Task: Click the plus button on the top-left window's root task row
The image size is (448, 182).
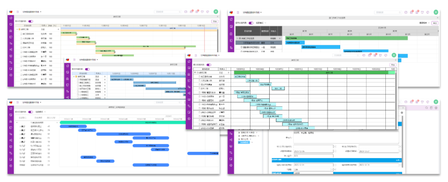Action: (x=58, y=29)
